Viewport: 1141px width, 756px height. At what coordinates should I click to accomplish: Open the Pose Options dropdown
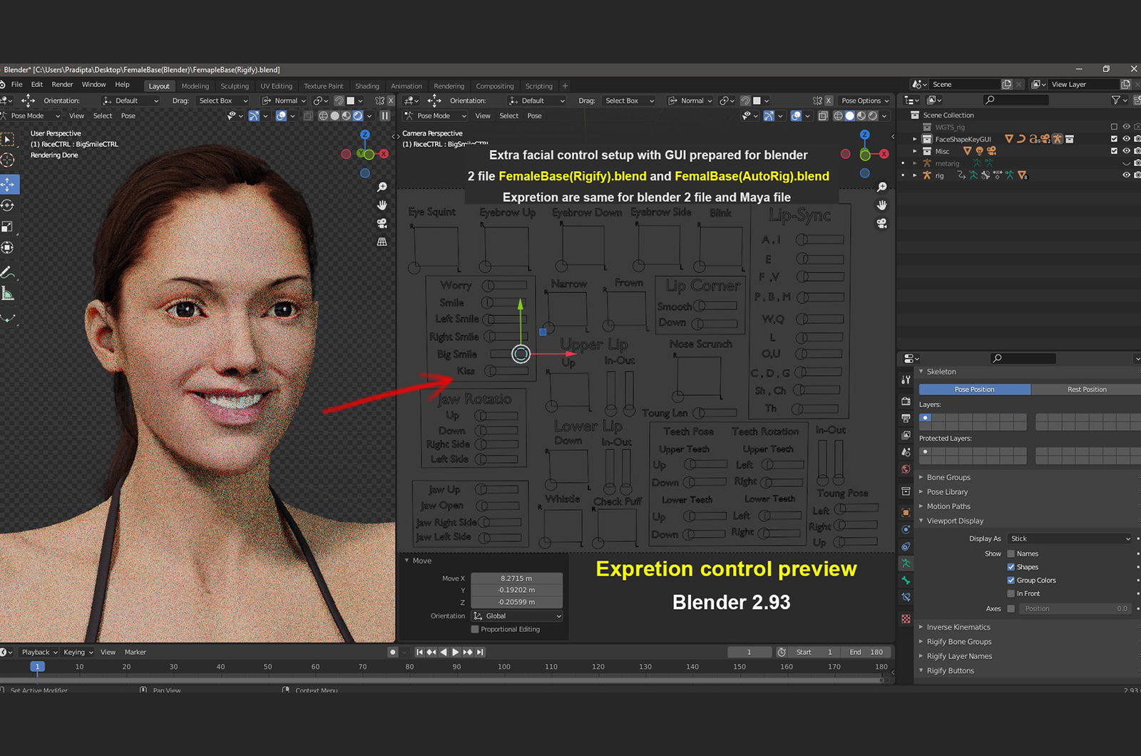pyautogui.click(x=865, y=101)
